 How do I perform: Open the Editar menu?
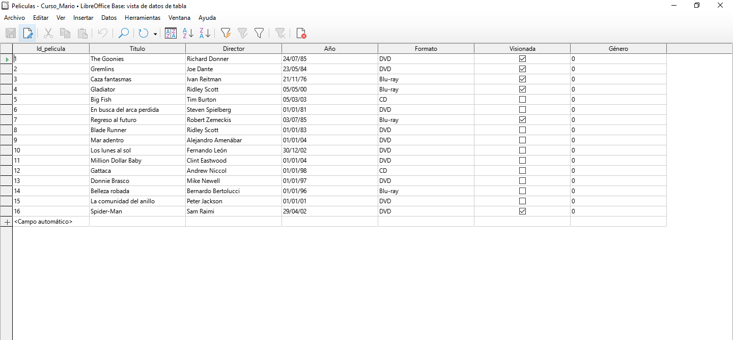(x=41, y=17)
